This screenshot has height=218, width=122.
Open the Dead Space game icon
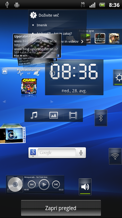(x=100, y=38)
